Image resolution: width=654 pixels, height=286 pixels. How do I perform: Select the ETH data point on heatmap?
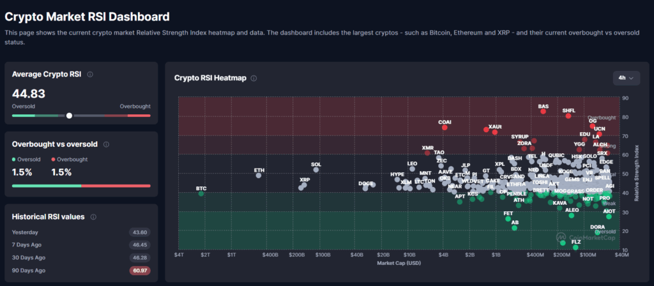(x=259, y=175)
